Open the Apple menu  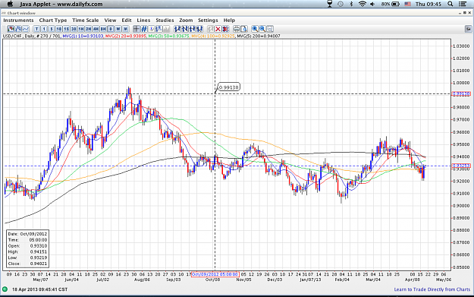coord(10,4)
